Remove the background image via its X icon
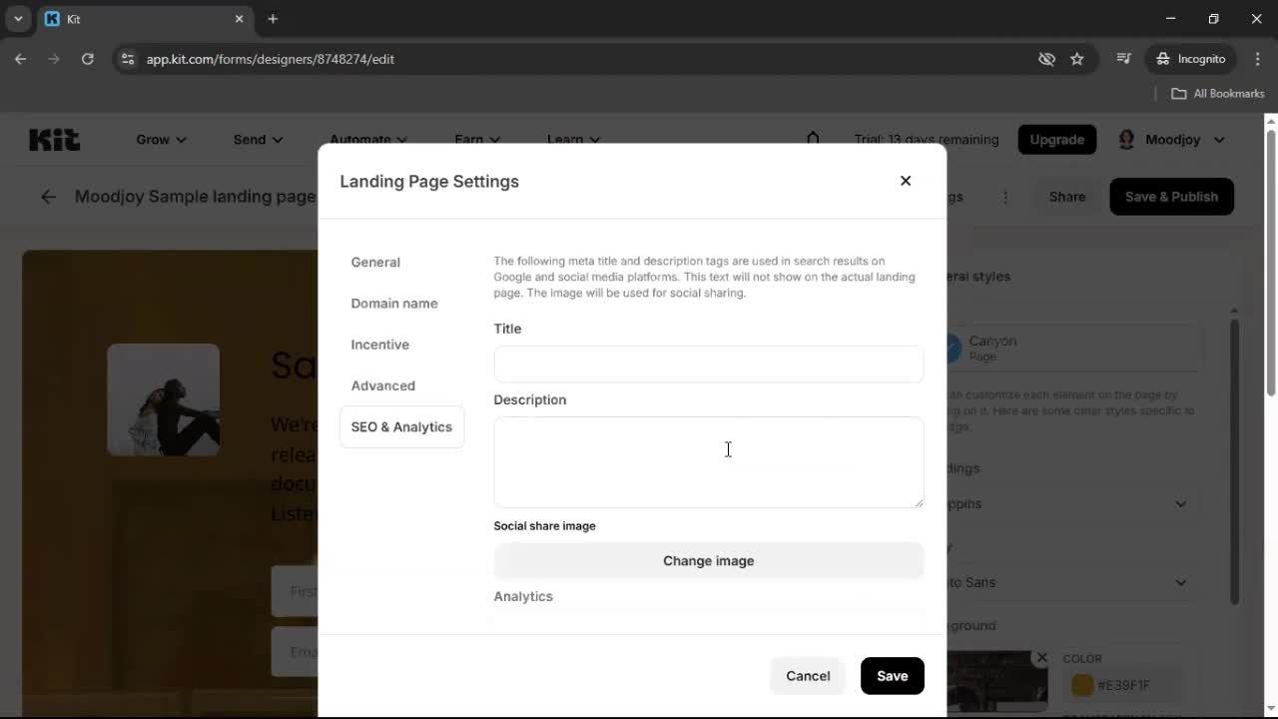The image size is (1278, 719). pos(1041,657)
